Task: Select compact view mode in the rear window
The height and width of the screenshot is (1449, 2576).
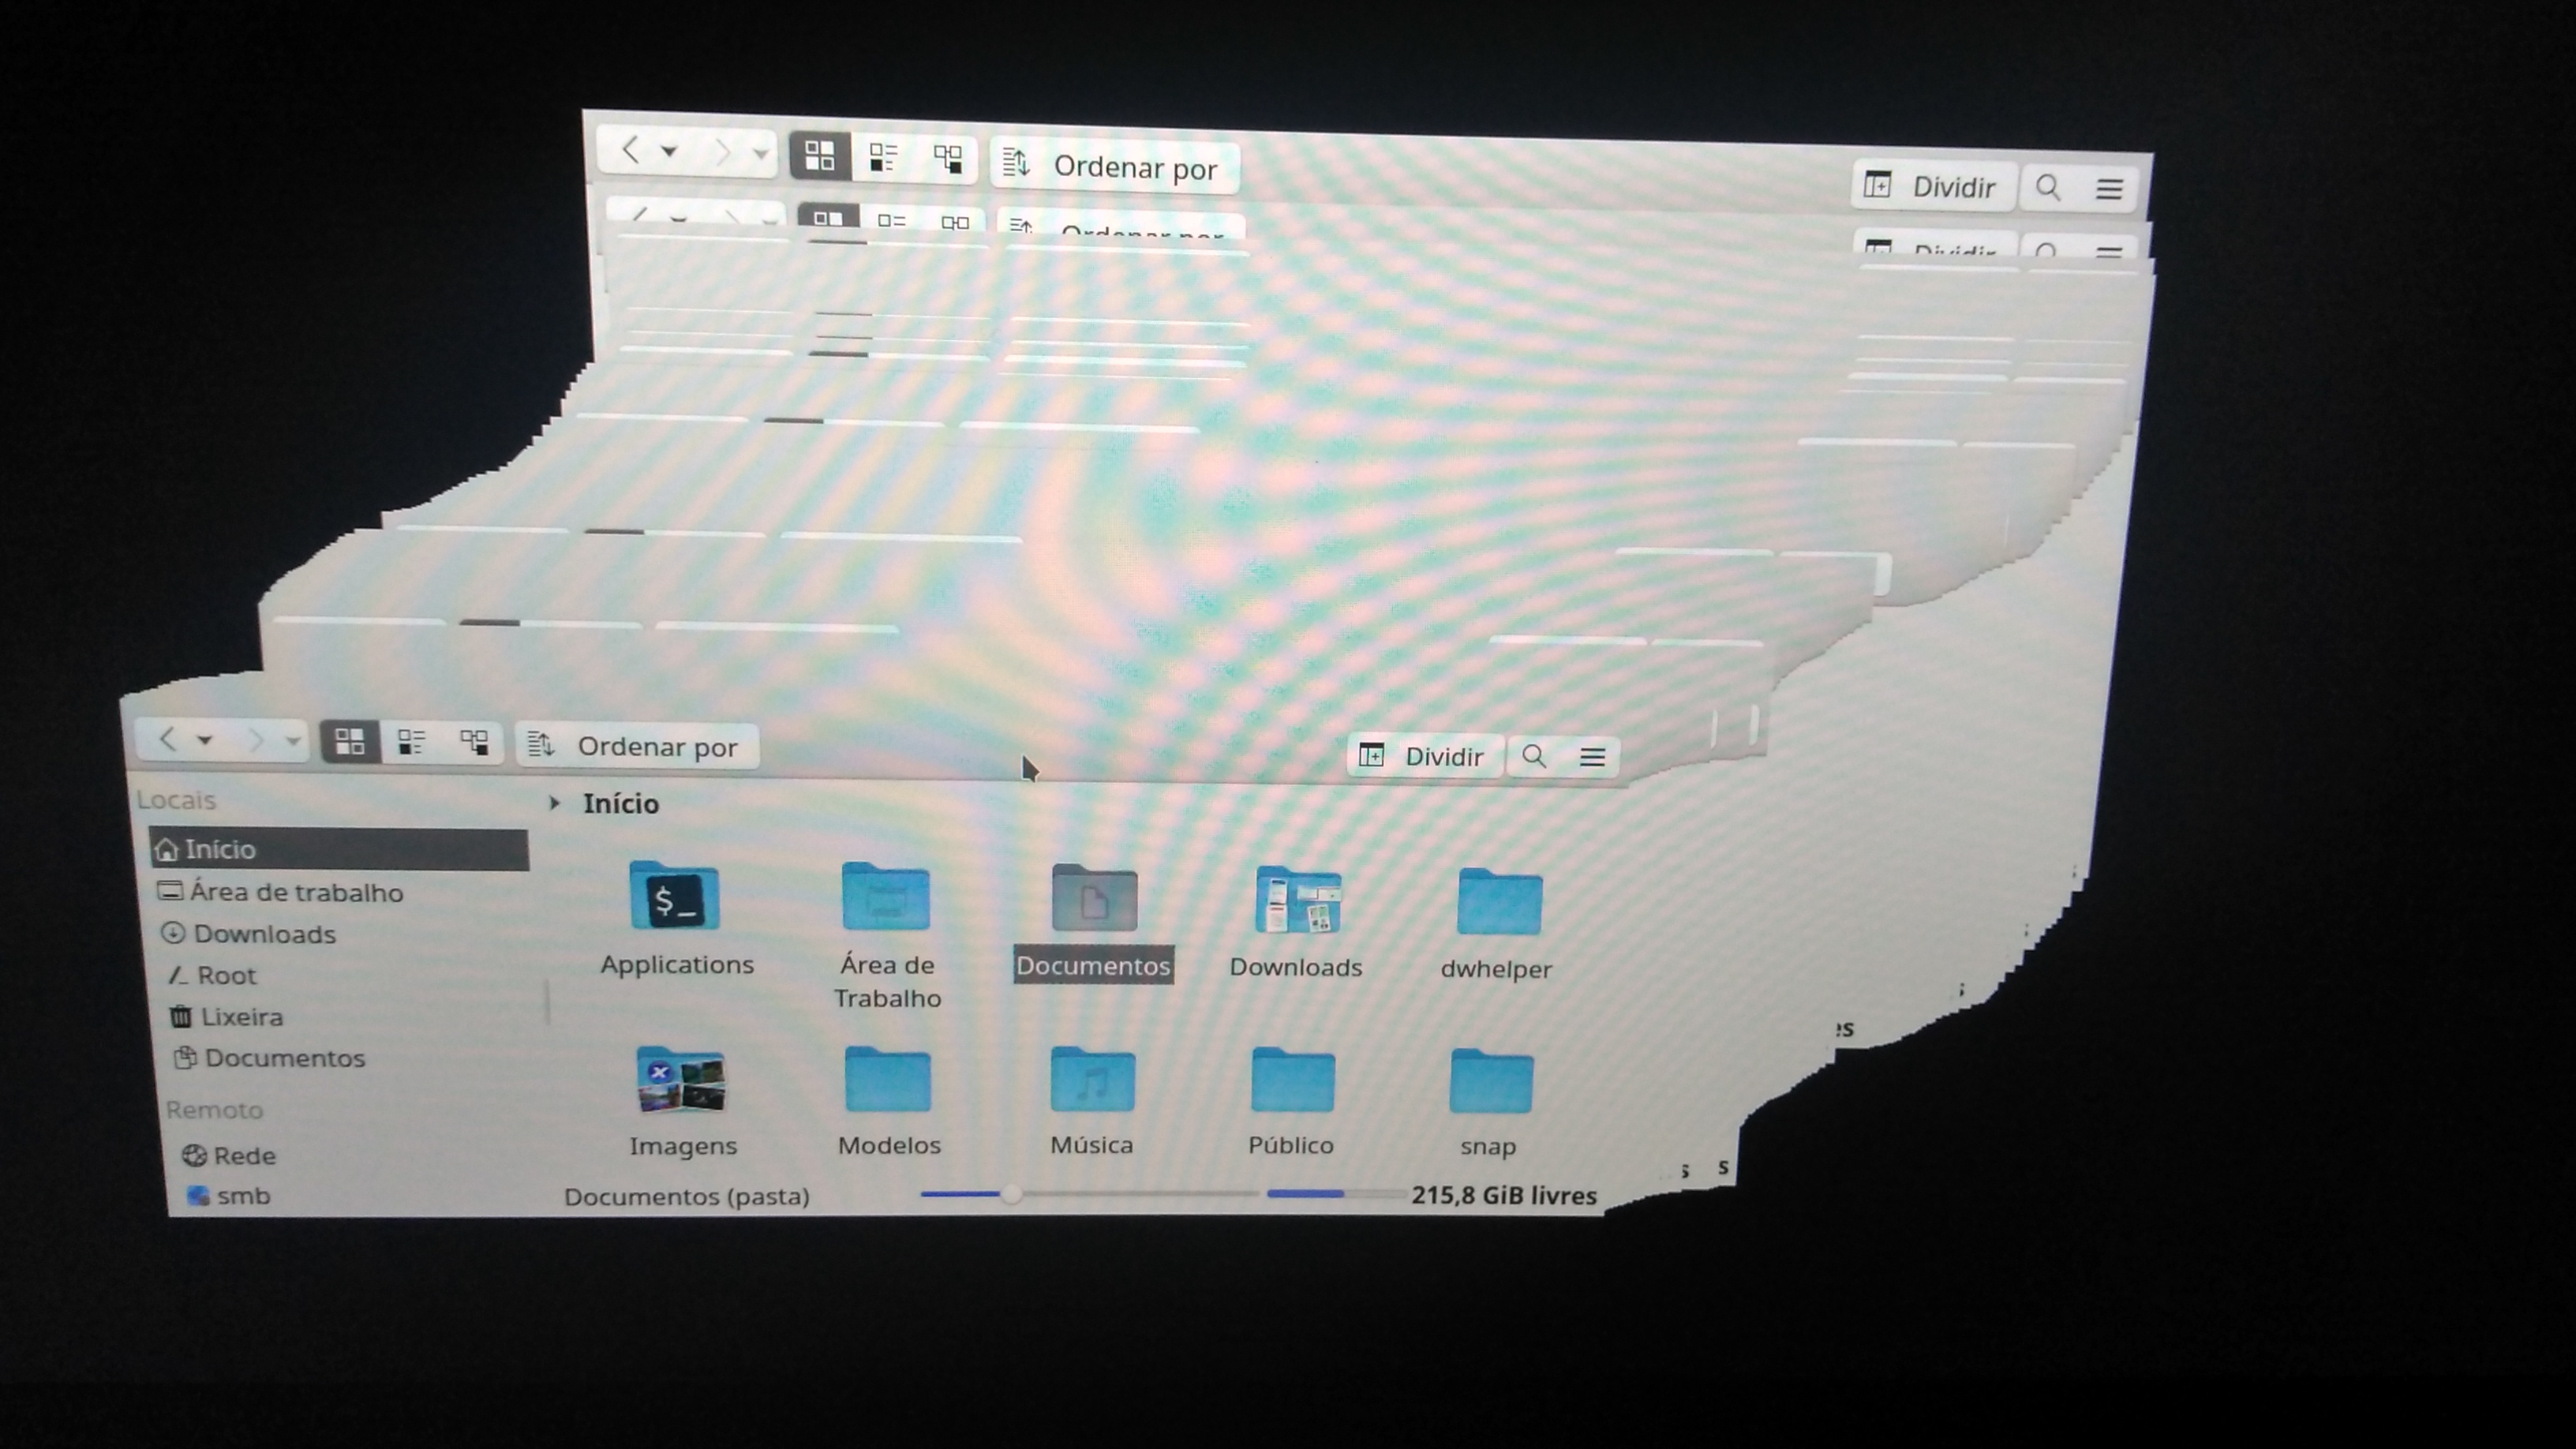Action: (x=884, y=157)
